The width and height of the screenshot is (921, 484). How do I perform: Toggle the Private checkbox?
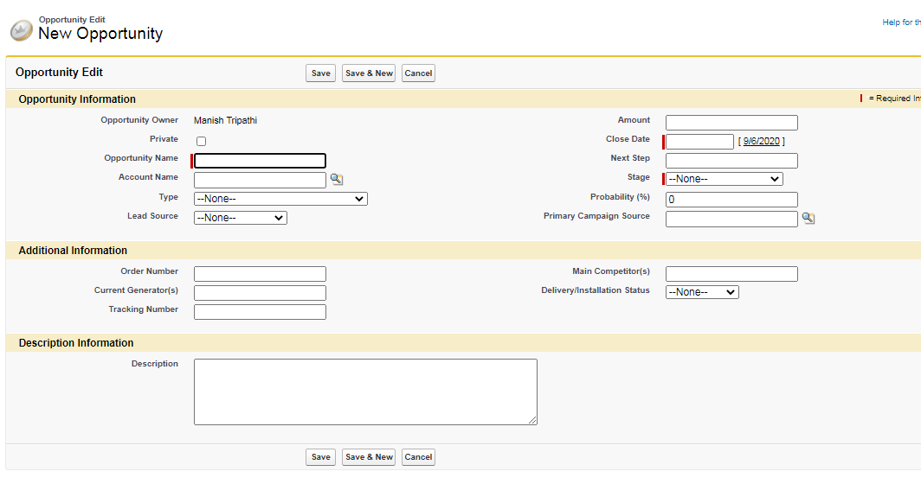click(201, 141)
